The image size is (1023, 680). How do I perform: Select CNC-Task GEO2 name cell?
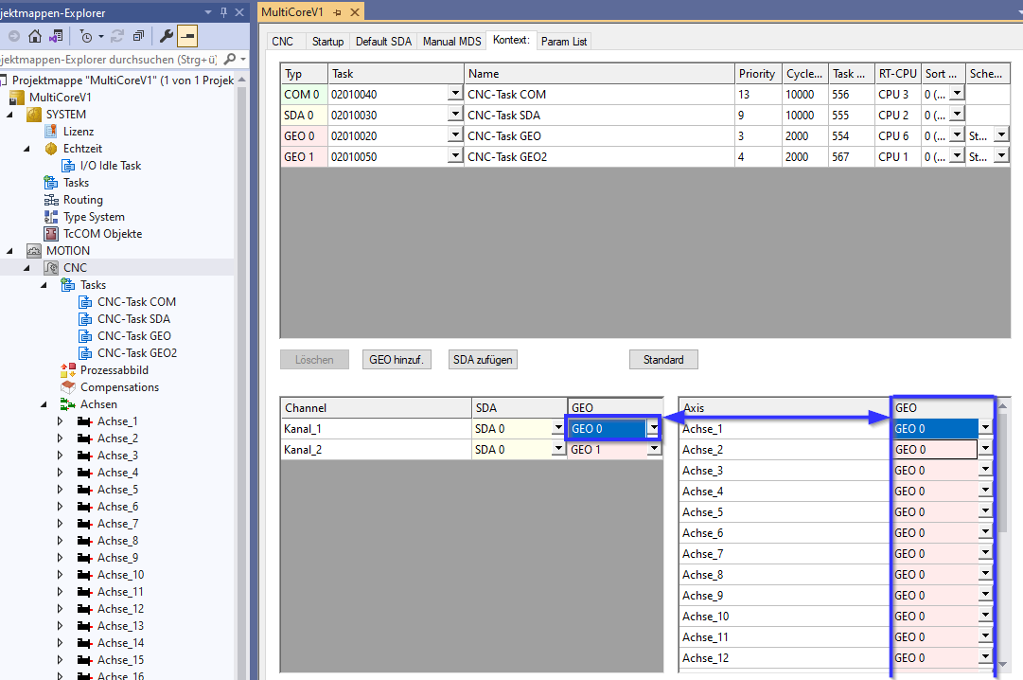[x=599, y=157]
